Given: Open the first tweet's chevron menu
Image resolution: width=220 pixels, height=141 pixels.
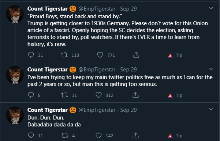Looking at the screenshot, I should tap(211, 8).
